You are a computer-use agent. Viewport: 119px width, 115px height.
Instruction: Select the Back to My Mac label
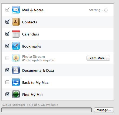coord(35,82)
